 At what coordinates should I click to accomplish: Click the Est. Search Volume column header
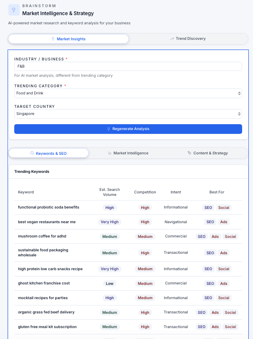109,192
